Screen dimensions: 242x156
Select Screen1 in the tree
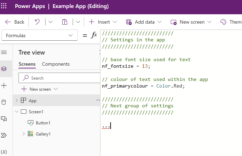point(36,112)
